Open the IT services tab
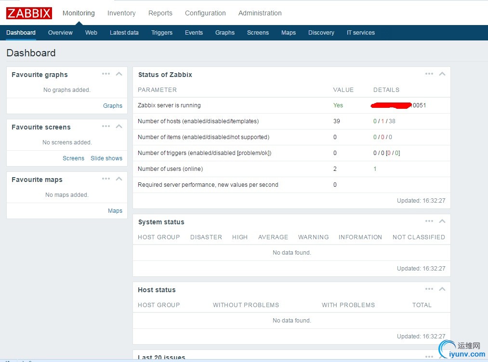The height and width of the screenshot is (362, 488). click(361, 33)
